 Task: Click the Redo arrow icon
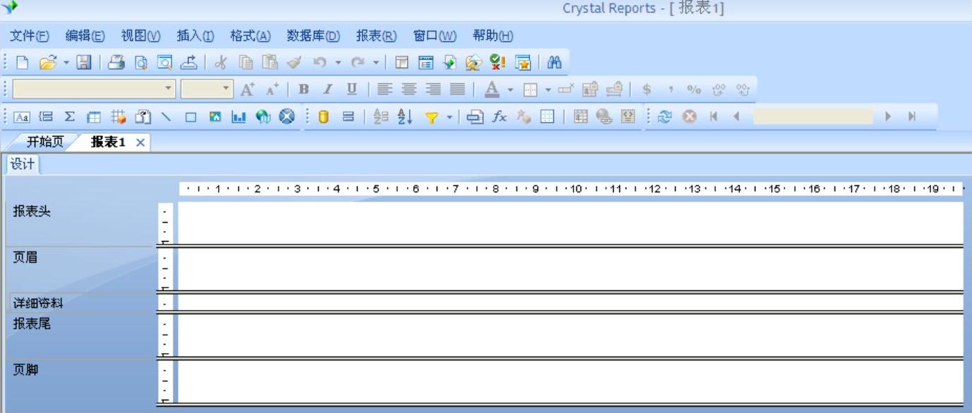point(358,63)
